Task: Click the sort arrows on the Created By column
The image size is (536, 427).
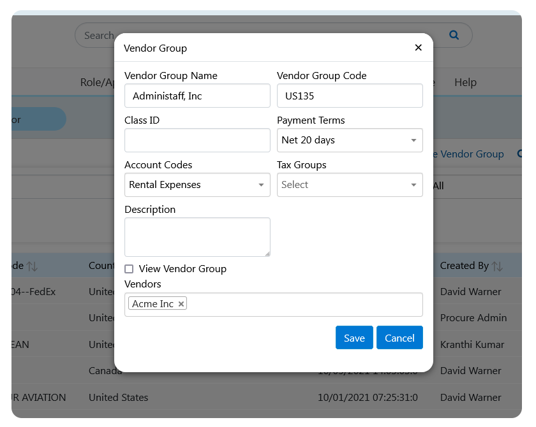Action: tap(498, 265)
